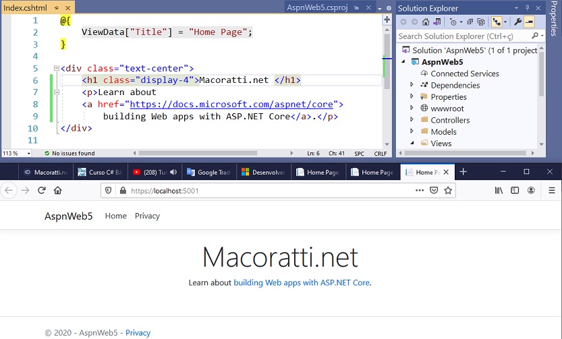
Task: Bookmark this page with star icon
Action: click(x=448, y=191)
